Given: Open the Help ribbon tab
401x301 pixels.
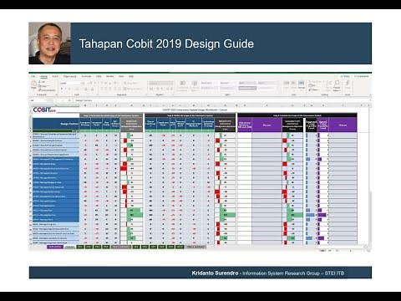Looking at the screenshot, I should 131,76.
